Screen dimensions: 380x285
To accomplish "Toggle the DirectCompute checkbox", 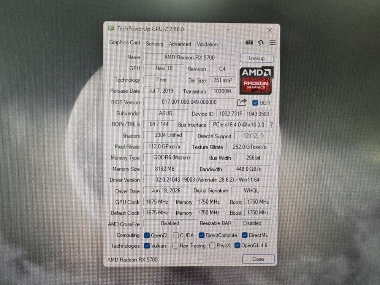I will pyautogui.click(x=201, y=235).
